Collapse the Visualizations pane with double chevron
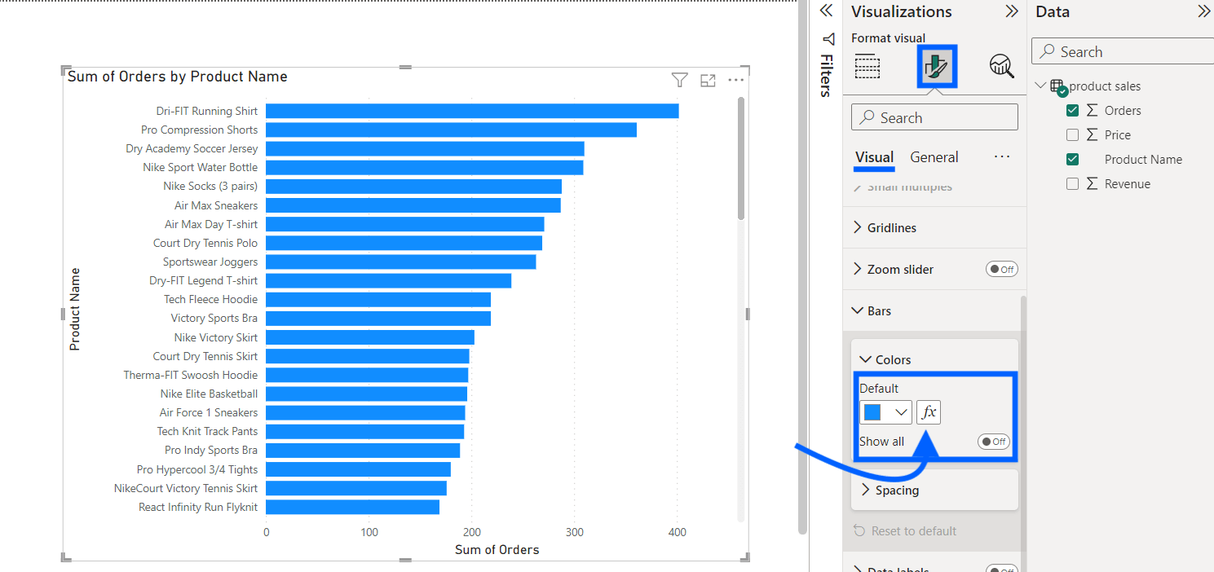 tap(1012, 11)
